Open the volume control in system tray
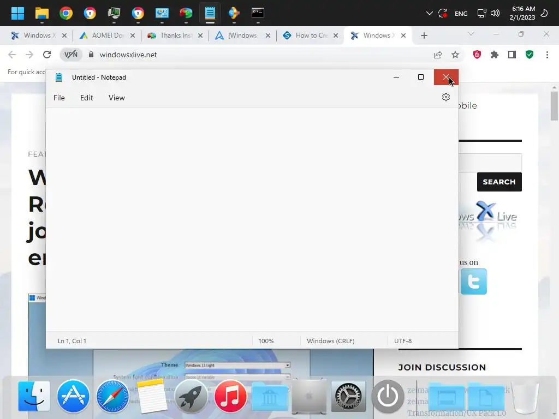 (x=495, y=14)
